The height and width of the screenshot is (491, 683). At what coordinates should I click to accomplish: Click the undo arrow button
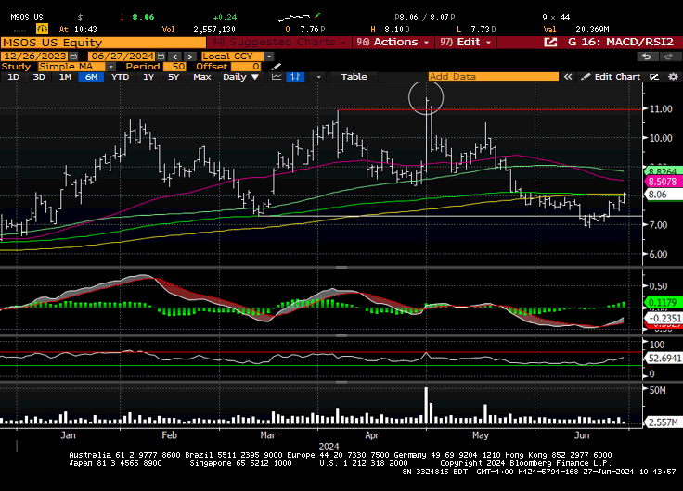(x=647, y=57)
